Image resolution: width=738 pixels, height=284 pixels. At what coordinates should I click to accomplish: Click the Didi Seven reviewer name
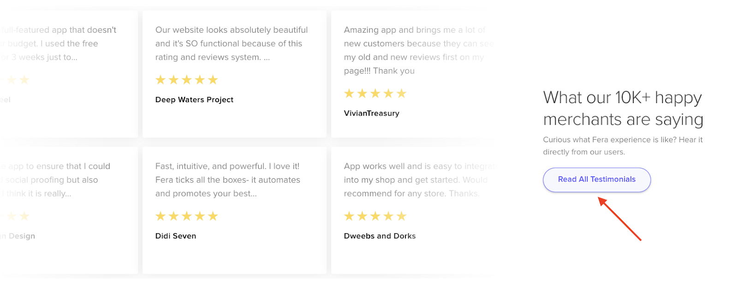pyautogui.click(x=176, y=236)
